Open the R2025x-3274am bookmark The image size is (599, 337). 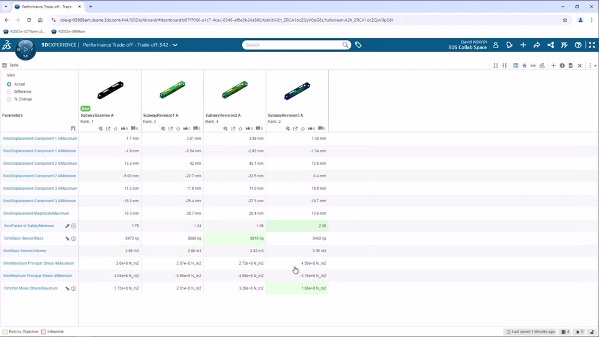pos(24,31)
